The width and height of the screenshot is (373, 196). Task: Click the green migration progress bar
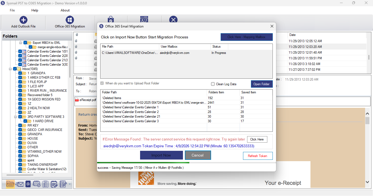tap(143, 163)
